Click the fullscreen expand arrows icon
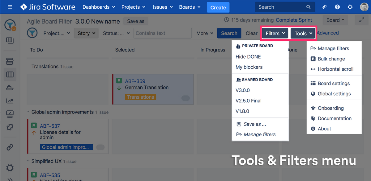Image resolution: width=371 pixels, height=181 pixels. [x=362, y=20]
